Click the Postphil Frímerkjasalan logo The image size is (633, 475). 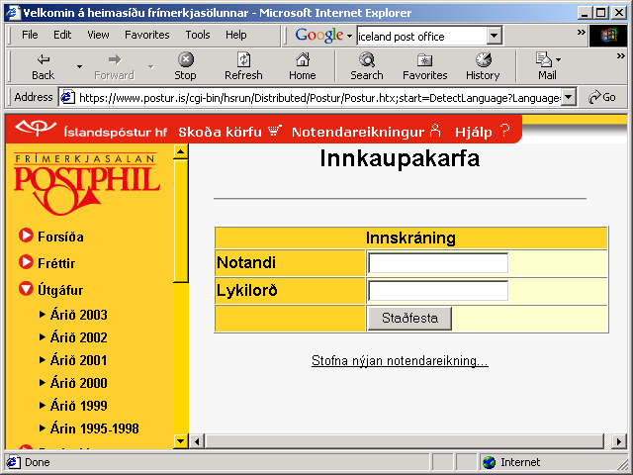point(86,184)
